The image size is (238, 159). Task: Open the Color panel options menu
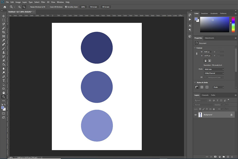236,14
